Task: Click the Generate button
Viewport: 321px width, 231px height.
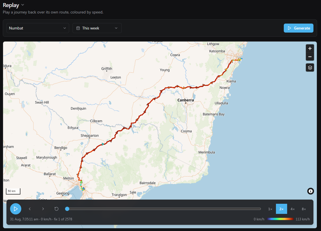Action: tap(299, 28)
